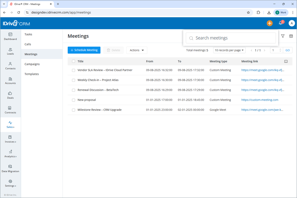This screenshot has height=198, width=297.
Task: Open the Deals section
Action: (10, 96)
